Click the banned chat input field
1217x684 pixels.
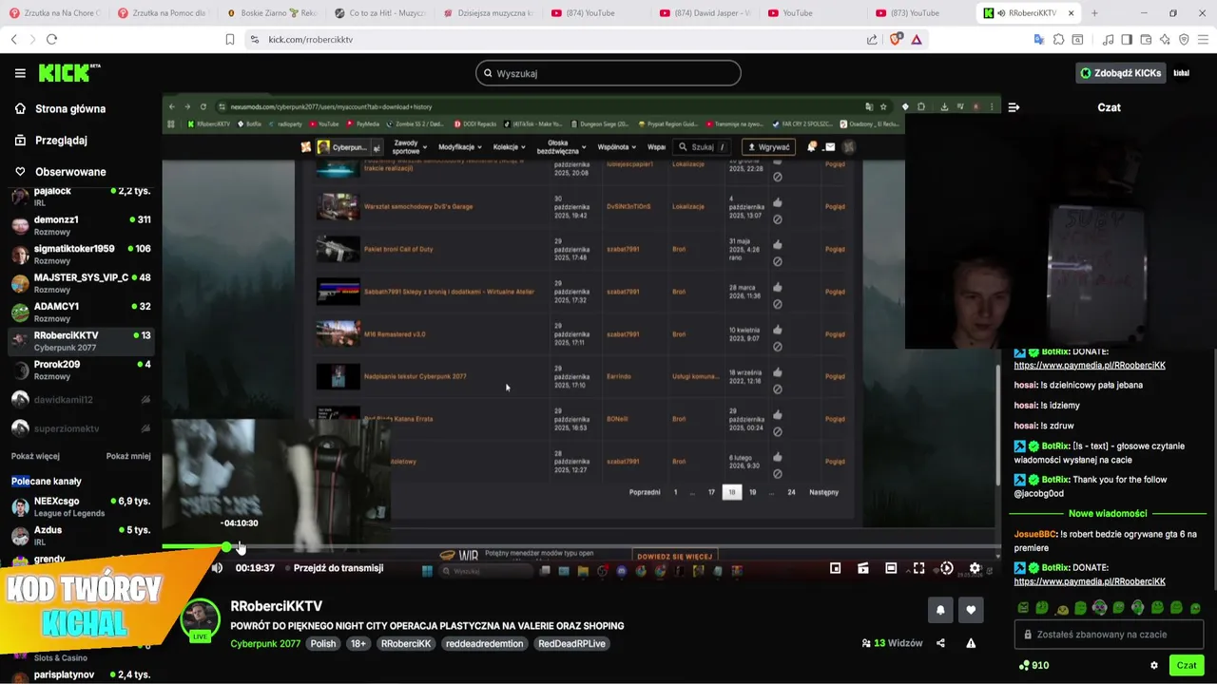click(1109, 635)
